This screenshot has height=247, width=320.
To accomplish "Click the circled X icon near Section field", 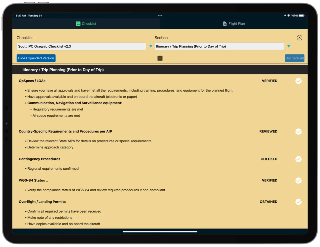I will pos(299,38).
